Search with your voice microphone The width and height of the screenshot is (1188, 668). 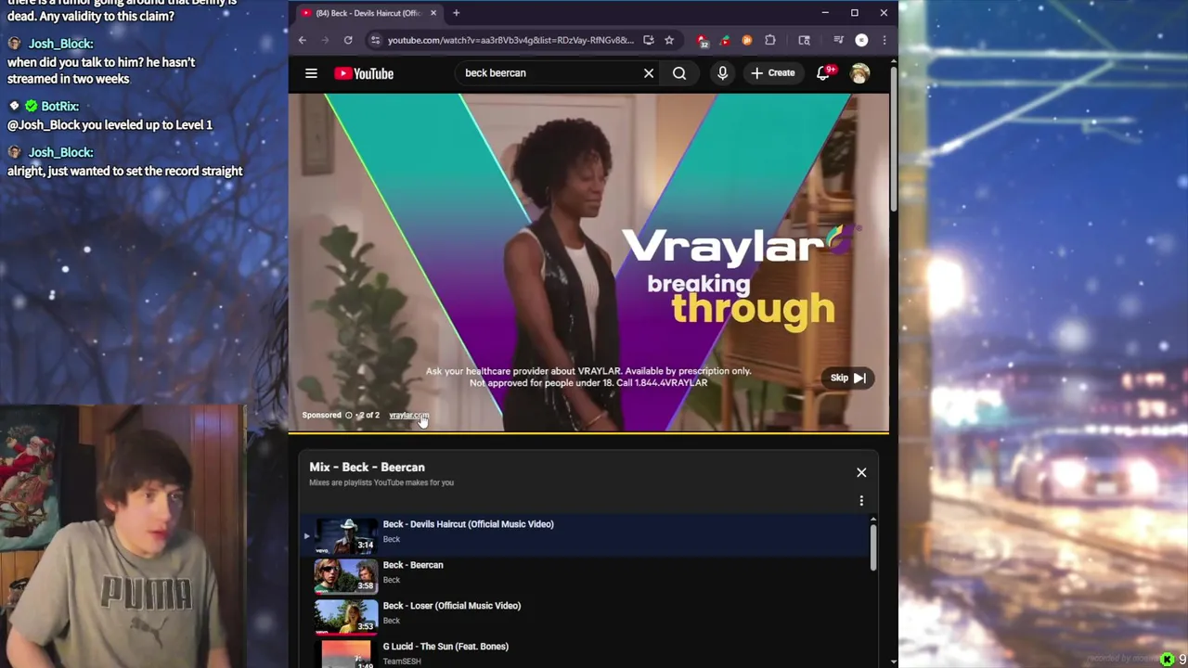click(x=722, y=73)
